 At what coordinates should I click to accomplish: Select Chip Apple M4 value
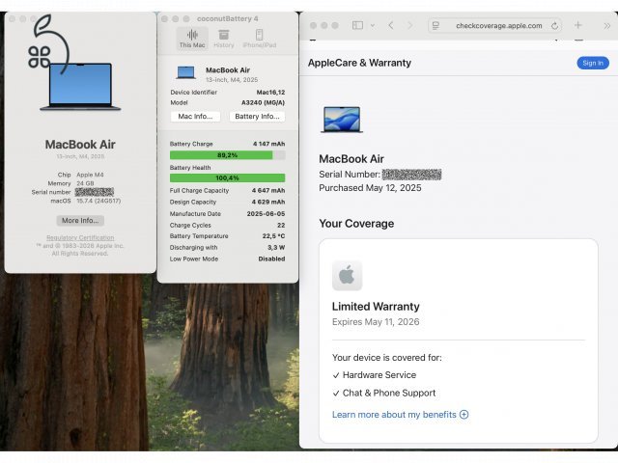coord(90,175)
